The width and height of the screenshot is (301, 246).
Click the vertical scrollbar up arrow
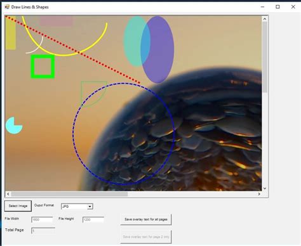265,19
